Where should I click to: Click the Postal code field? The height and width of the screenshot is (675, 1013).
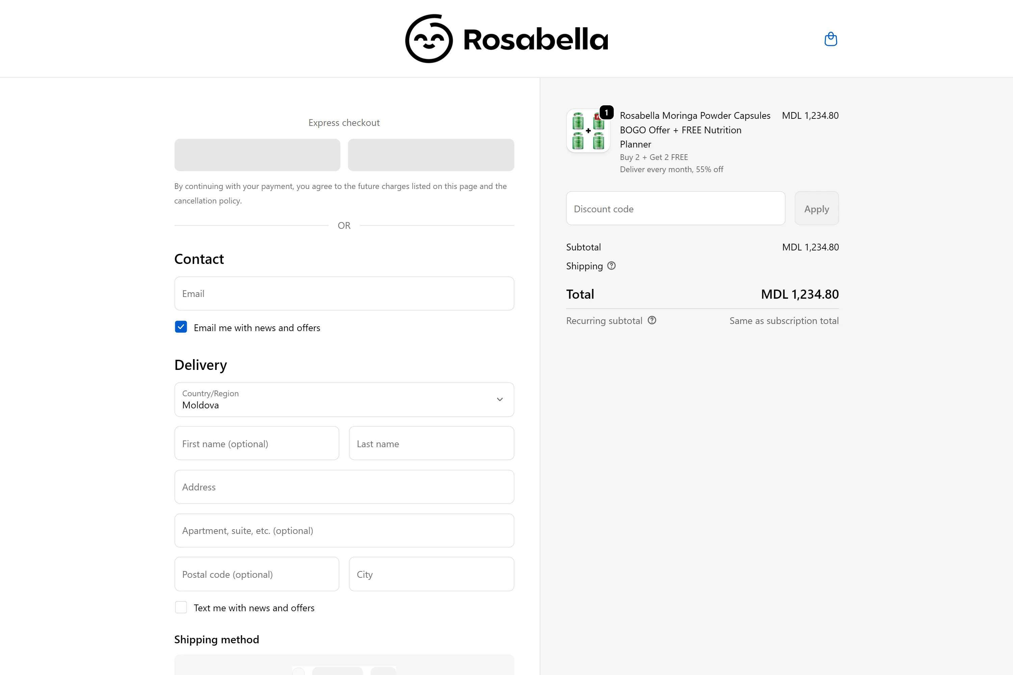click(257, 574)
